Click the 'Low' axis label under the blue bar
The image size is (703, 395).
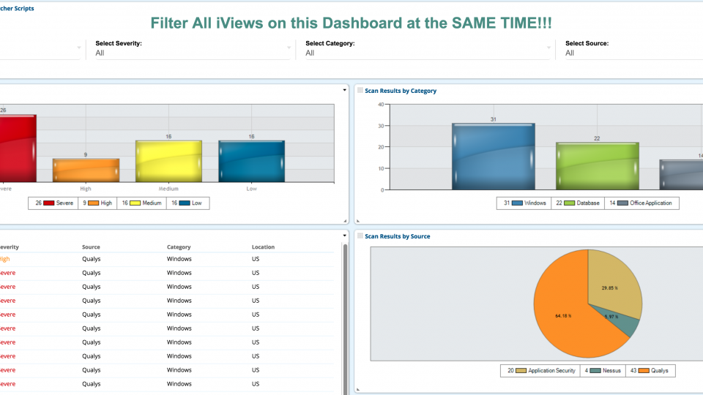(251, 189)
